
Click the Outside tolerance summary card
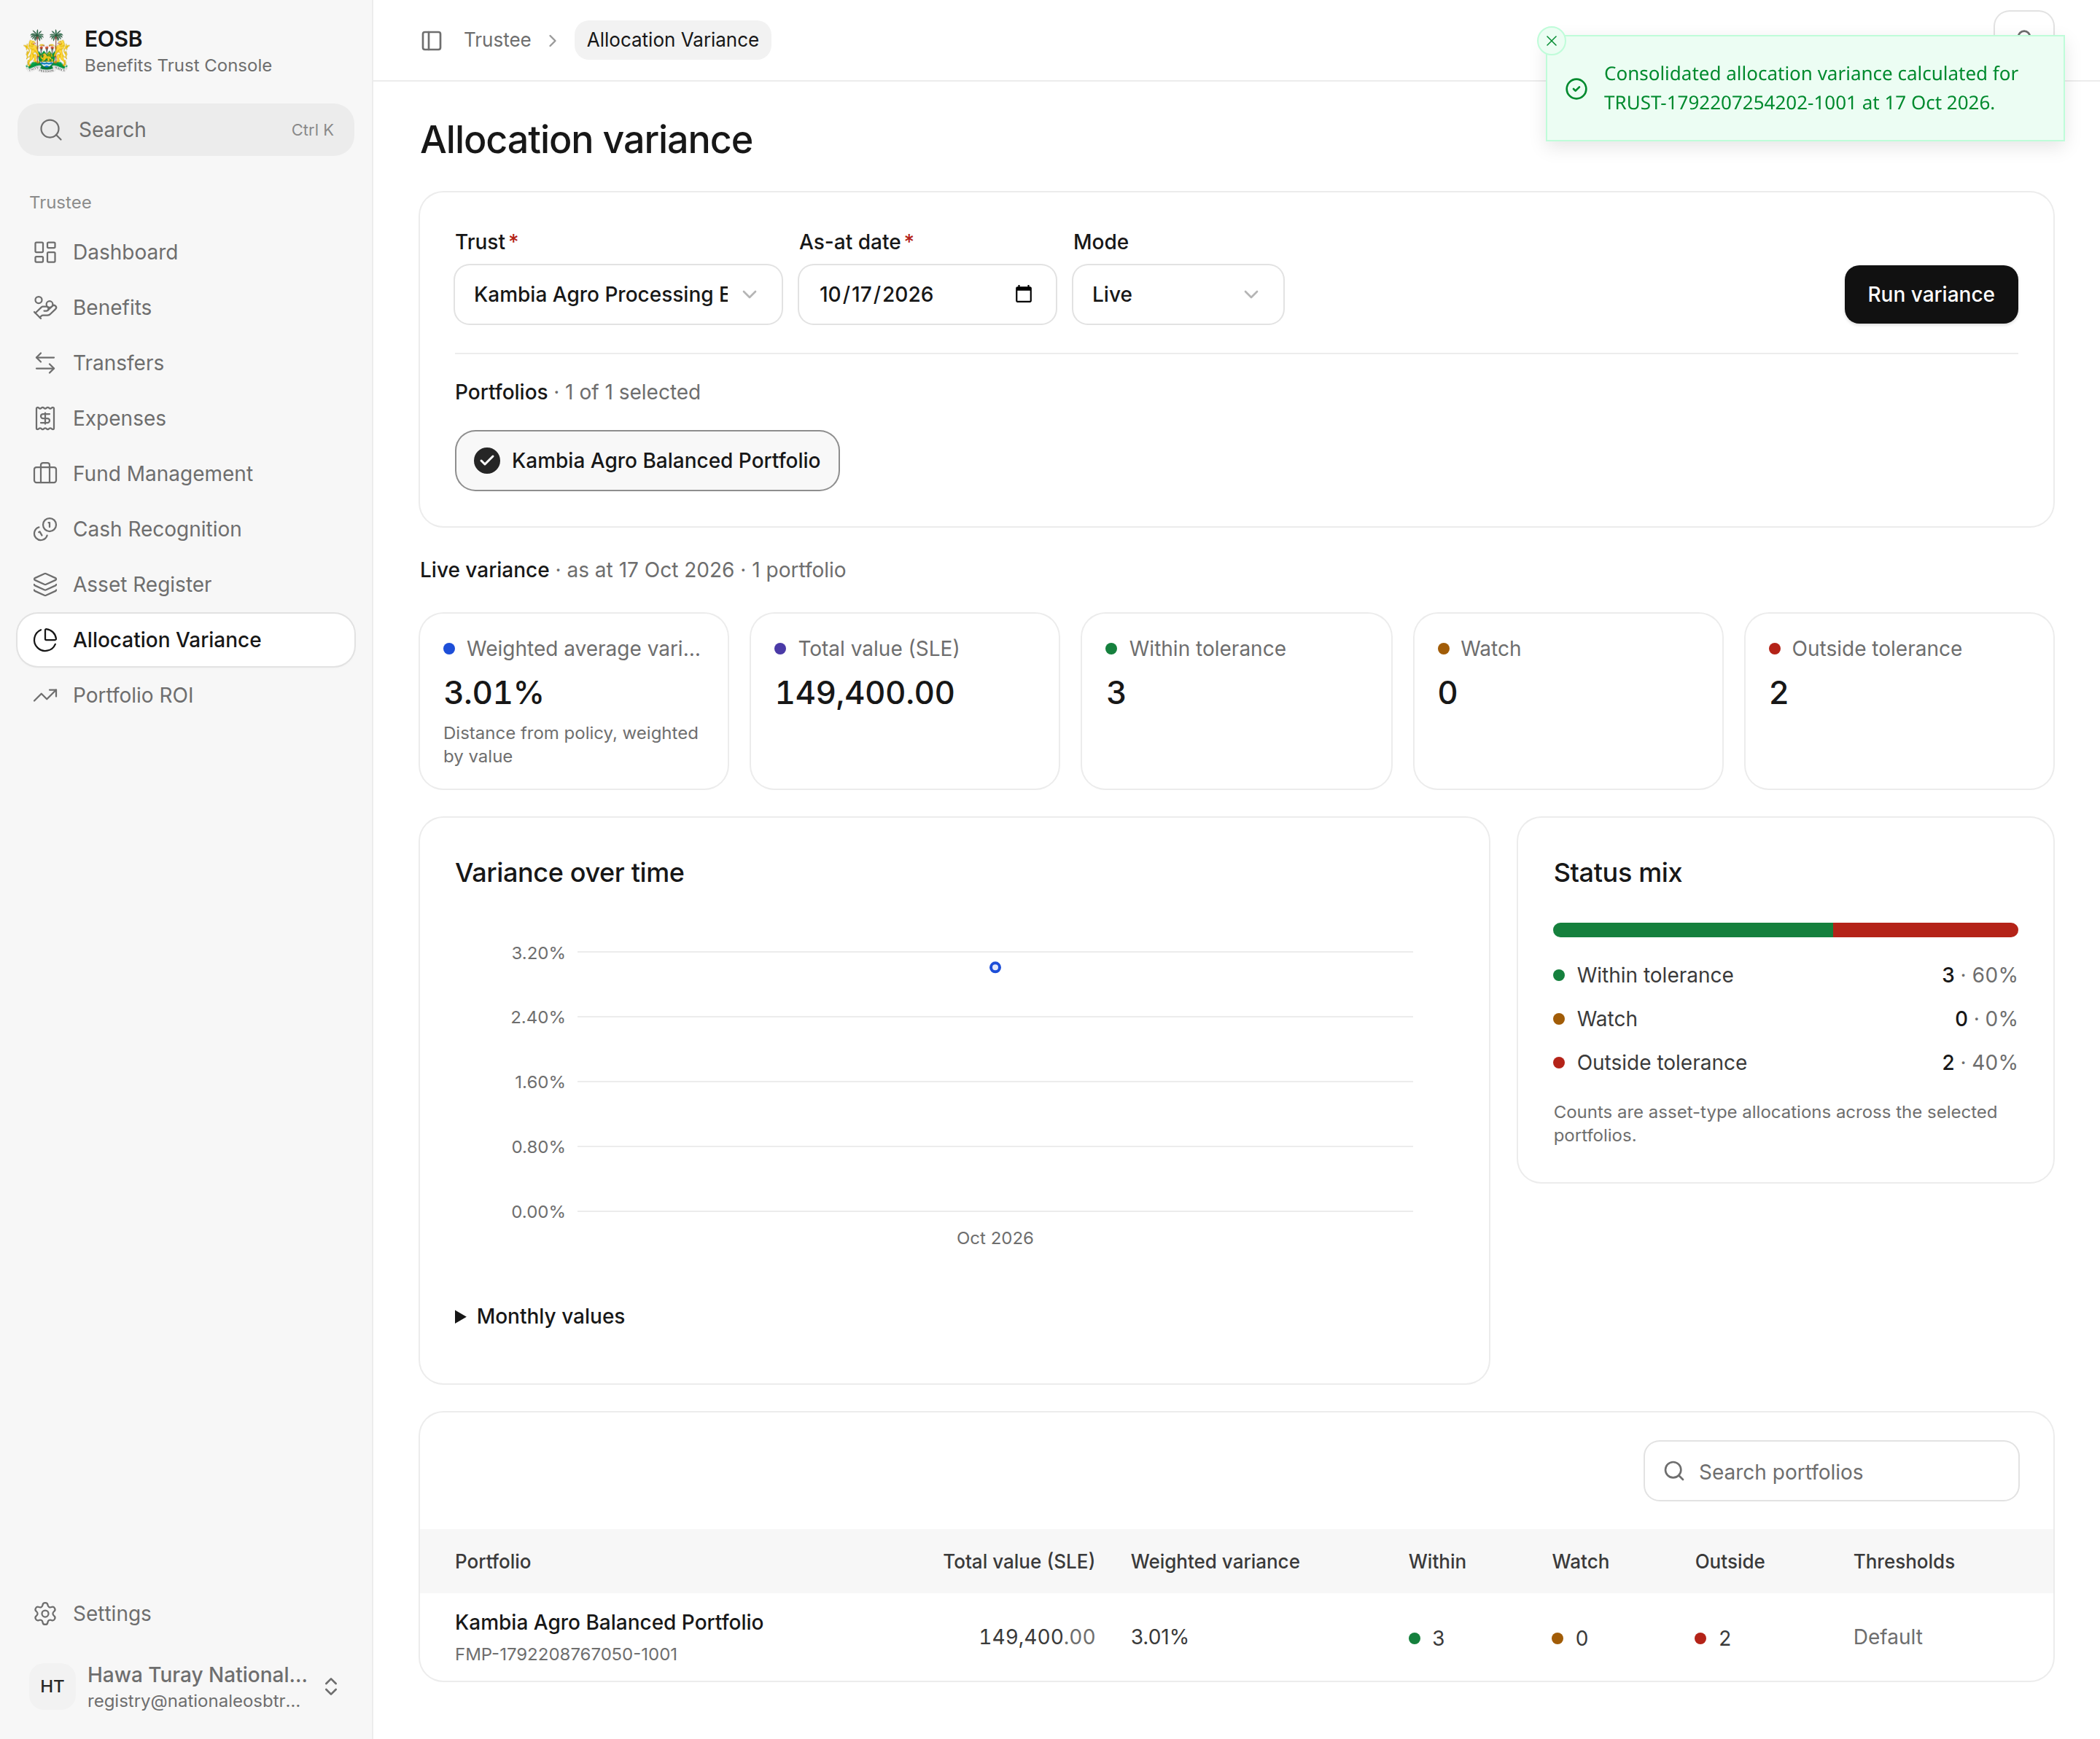(1898, 700)
